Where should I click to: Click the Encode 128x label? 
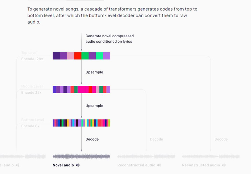32,58
